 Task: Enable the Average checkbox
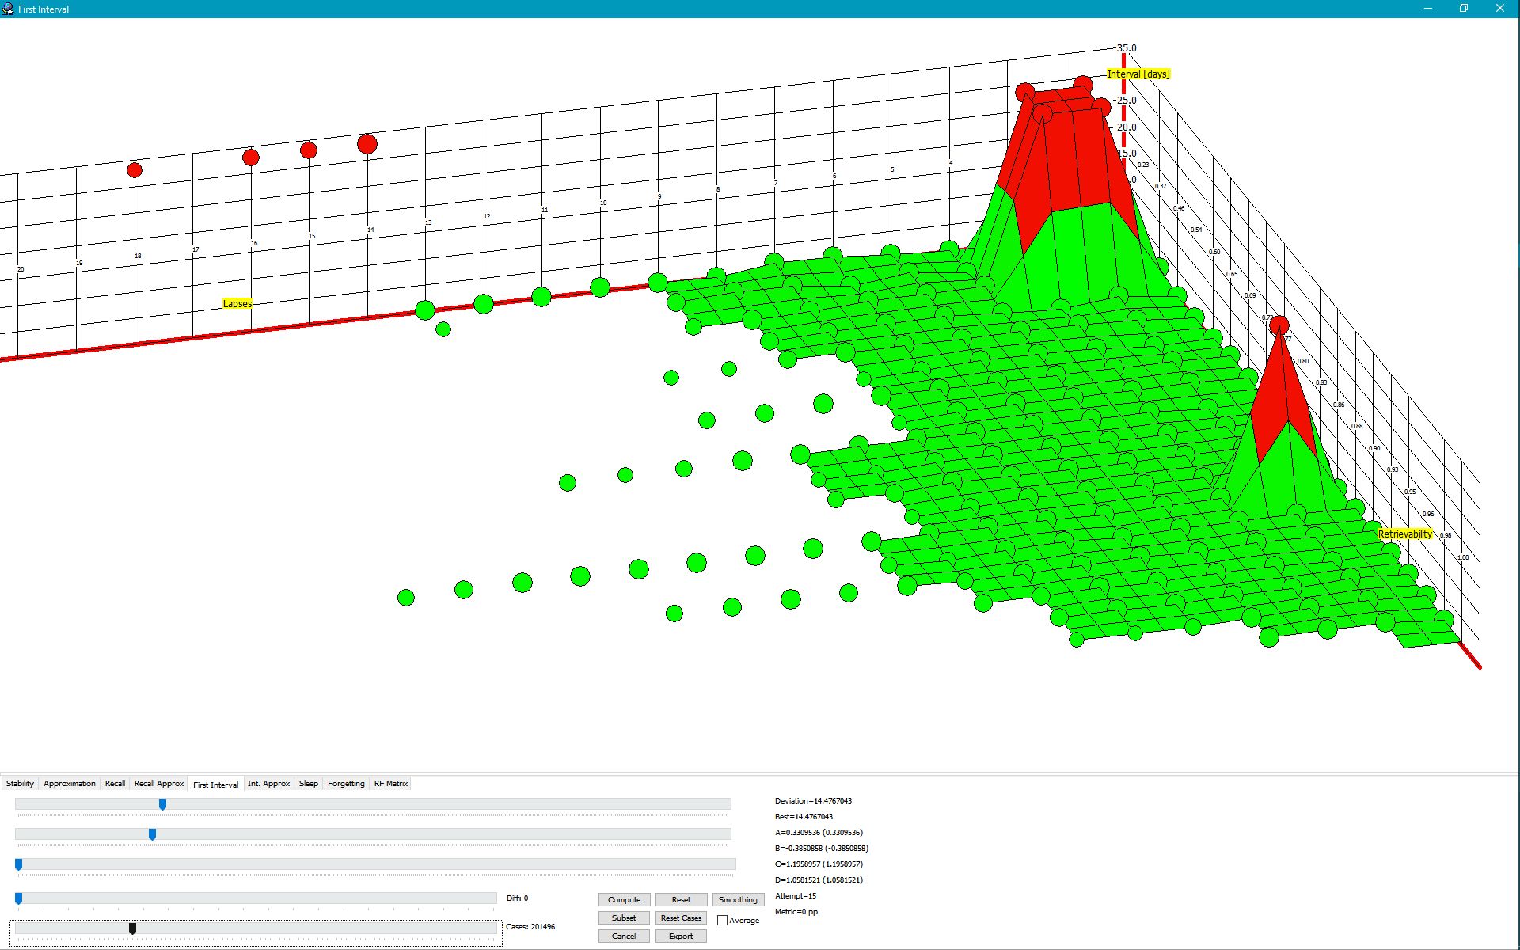coord(722,920)
